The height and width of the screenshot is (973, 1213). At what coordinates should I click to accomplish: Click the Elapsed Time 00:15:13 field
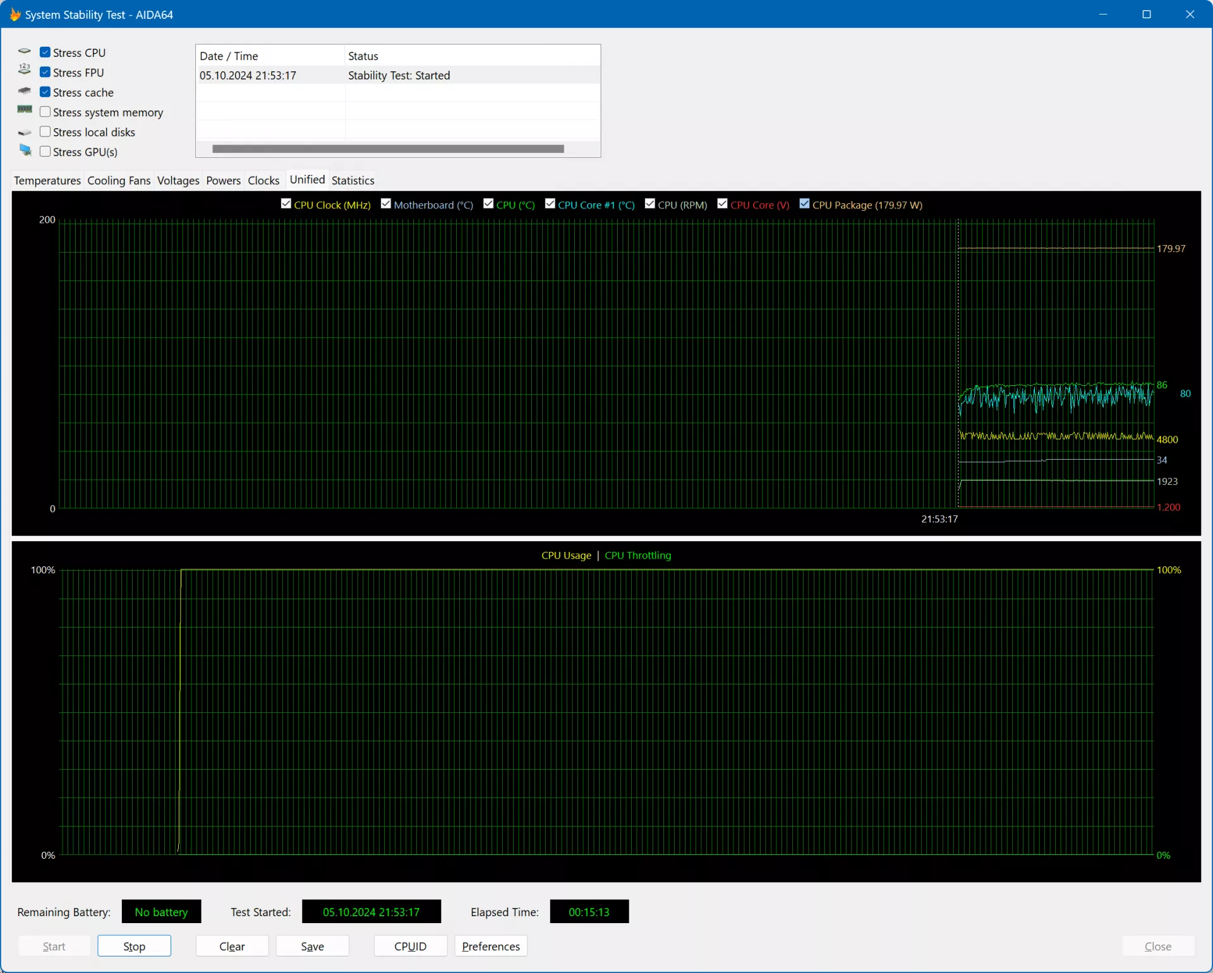point(589,911)
